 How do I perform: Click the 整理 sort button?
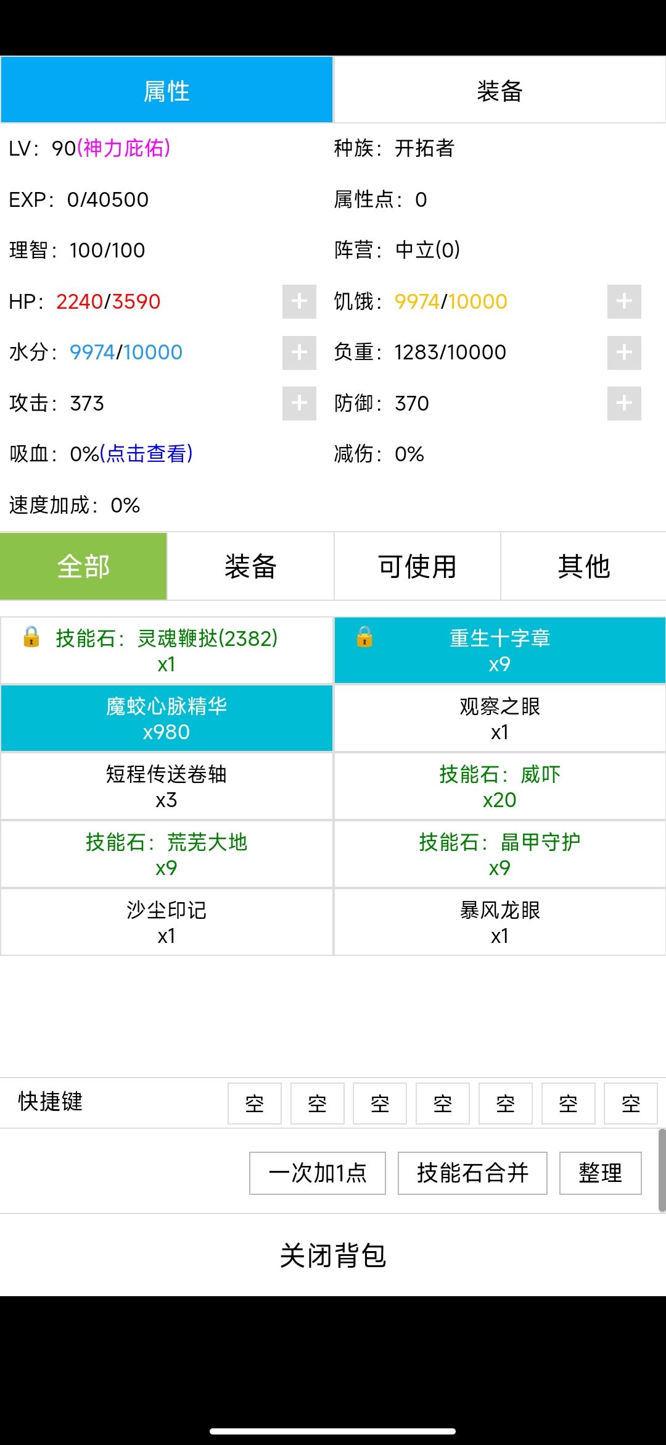pyautogui.click(x=600, y=1173)
